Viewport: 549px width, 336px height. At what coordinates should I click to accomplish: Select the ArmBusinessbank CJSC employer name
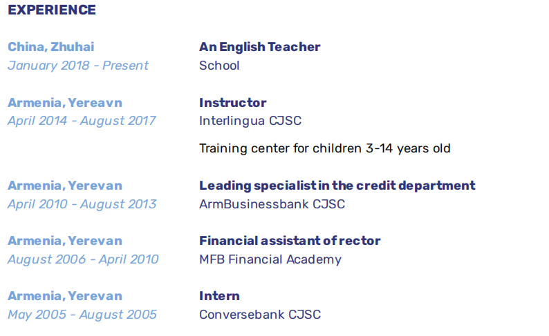click(272, 204)
